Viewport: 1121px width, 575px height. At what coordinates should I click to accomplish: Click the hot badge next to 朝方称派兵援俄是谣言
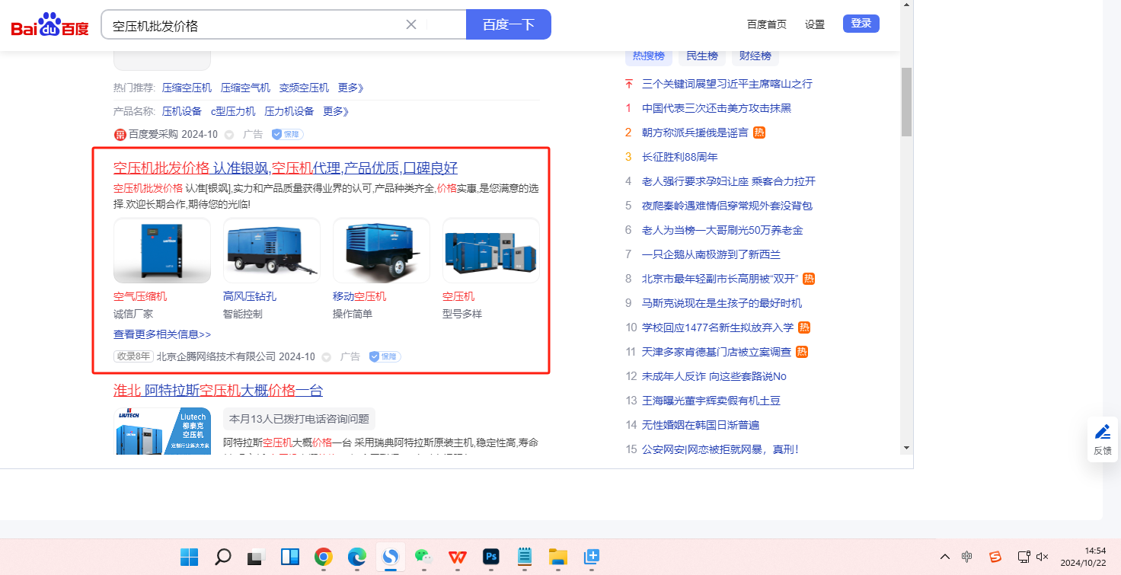[x=759, y=133]
